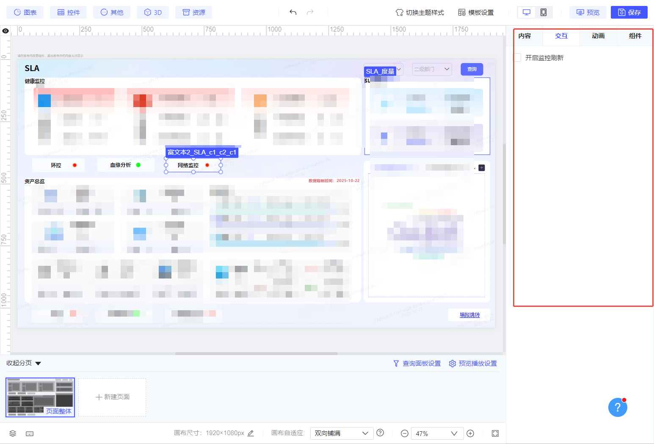Viewport: 654px width, 444px height.
Task: Toggle the ruler eye visibility icon
Action: 6,31
